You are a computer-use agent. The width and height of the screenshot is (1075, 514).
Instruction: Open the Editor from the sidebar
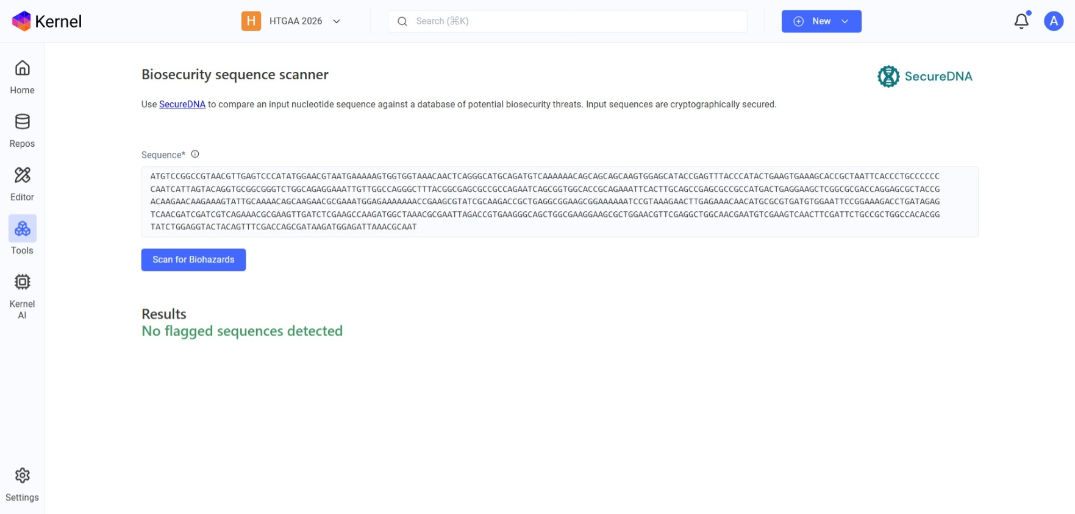(22, 185)
